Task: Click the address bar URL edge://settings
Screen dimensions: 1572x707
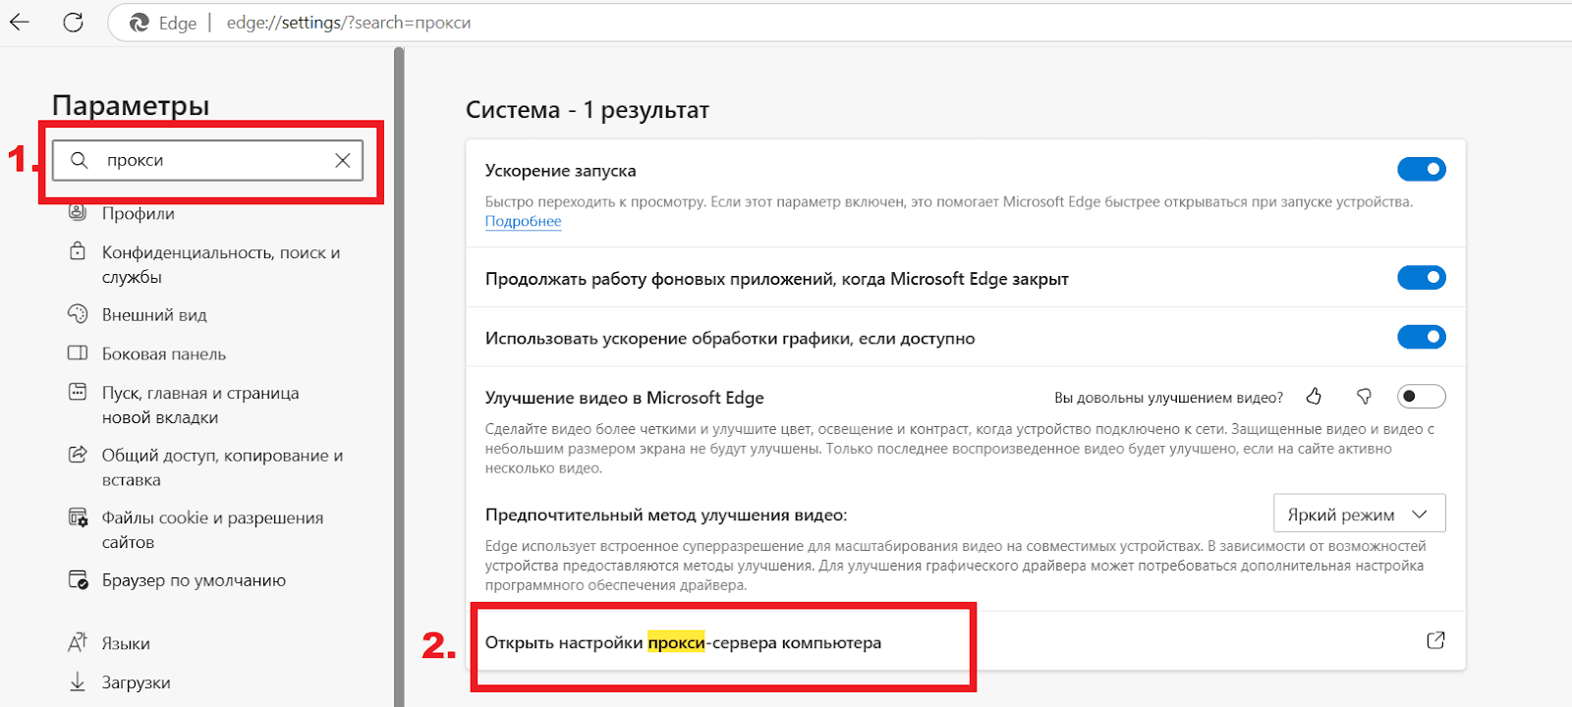Action: pos(349,23)
